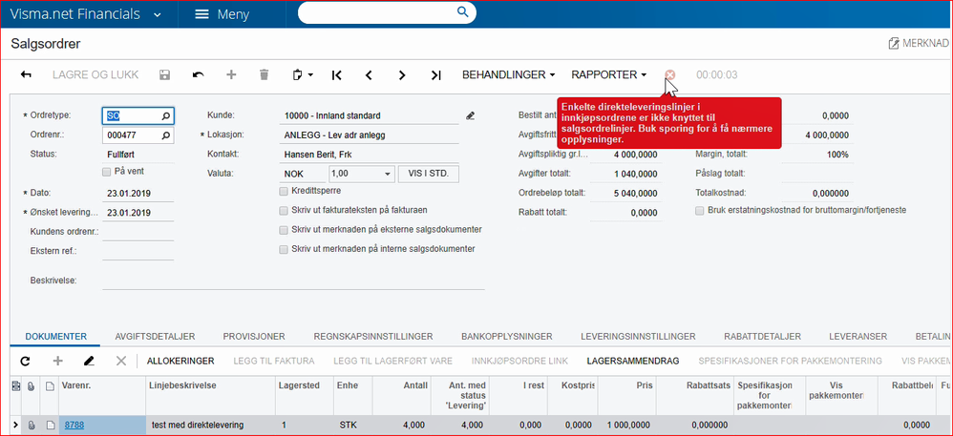Click the undo arrow icon

[x=198, y=74]
